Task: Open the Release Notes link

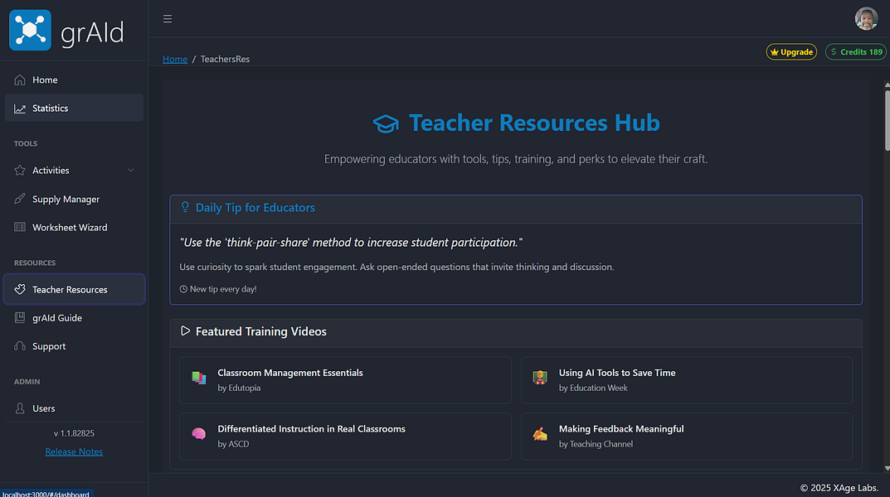Action: pyautogui.click(x=74, y=451)
